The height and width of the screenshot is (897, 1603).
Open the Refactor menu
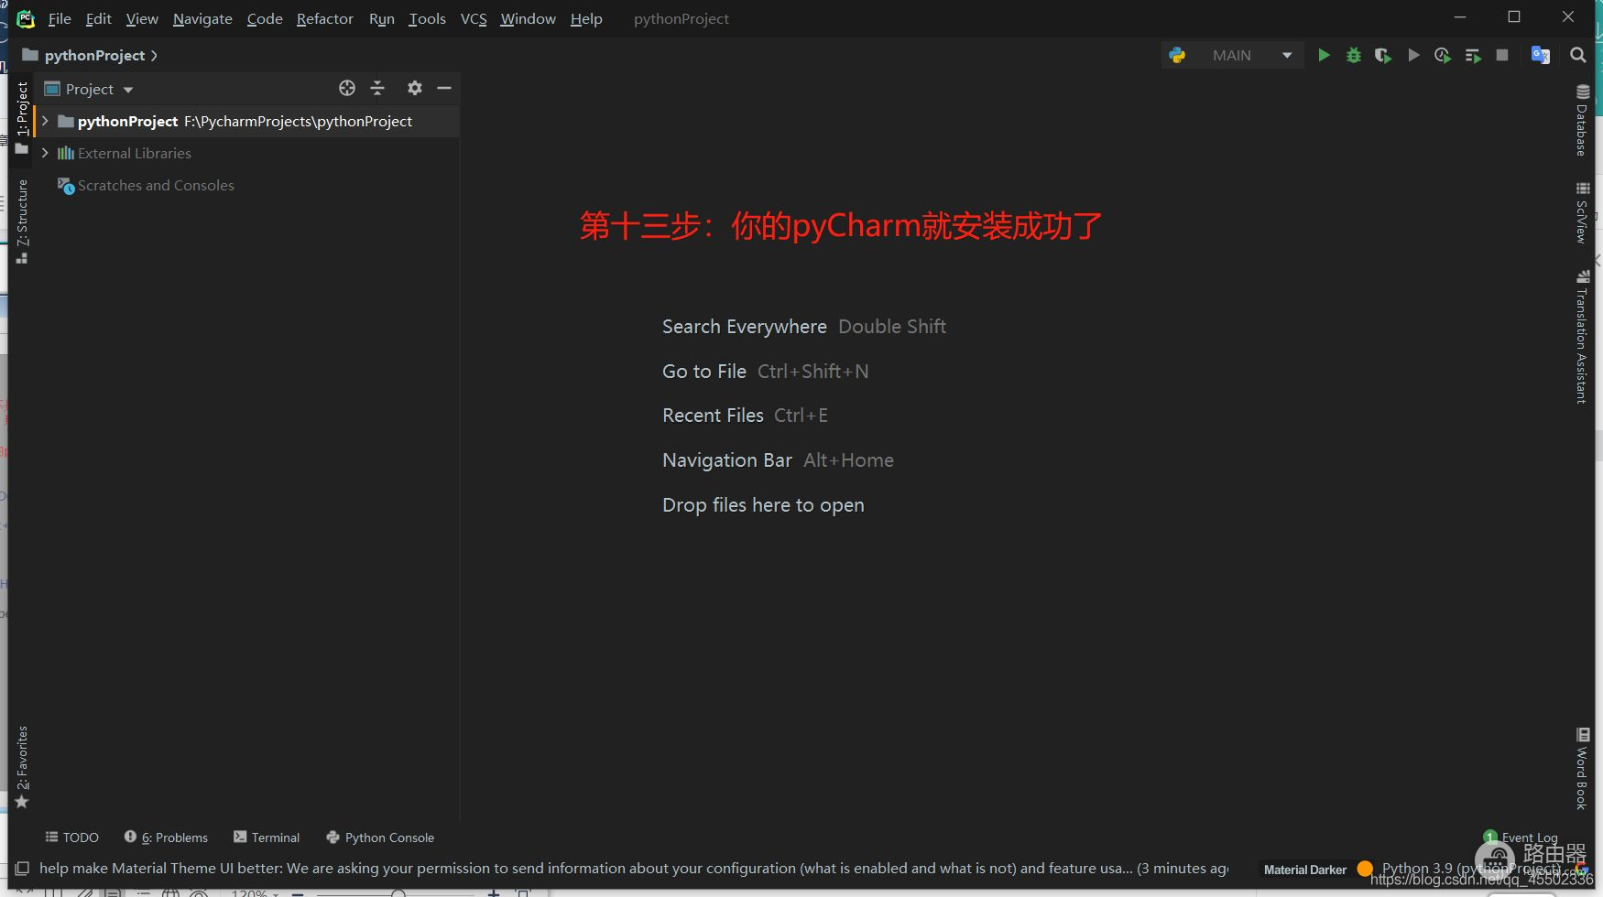324,18
